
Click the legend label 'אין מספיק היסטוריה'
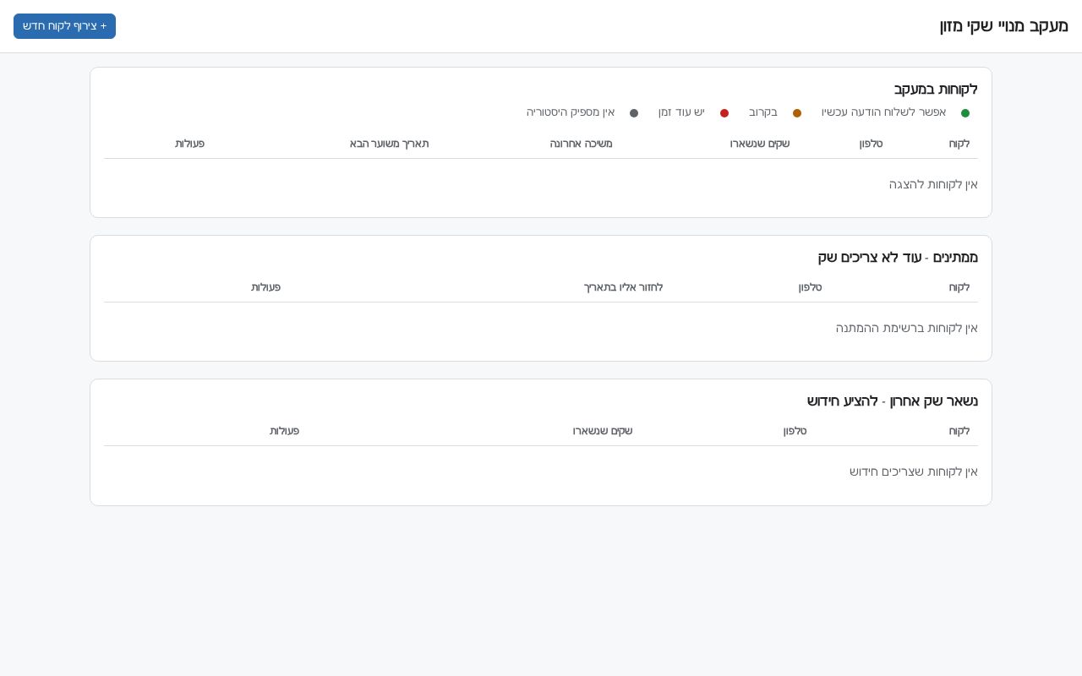[571, 112]
